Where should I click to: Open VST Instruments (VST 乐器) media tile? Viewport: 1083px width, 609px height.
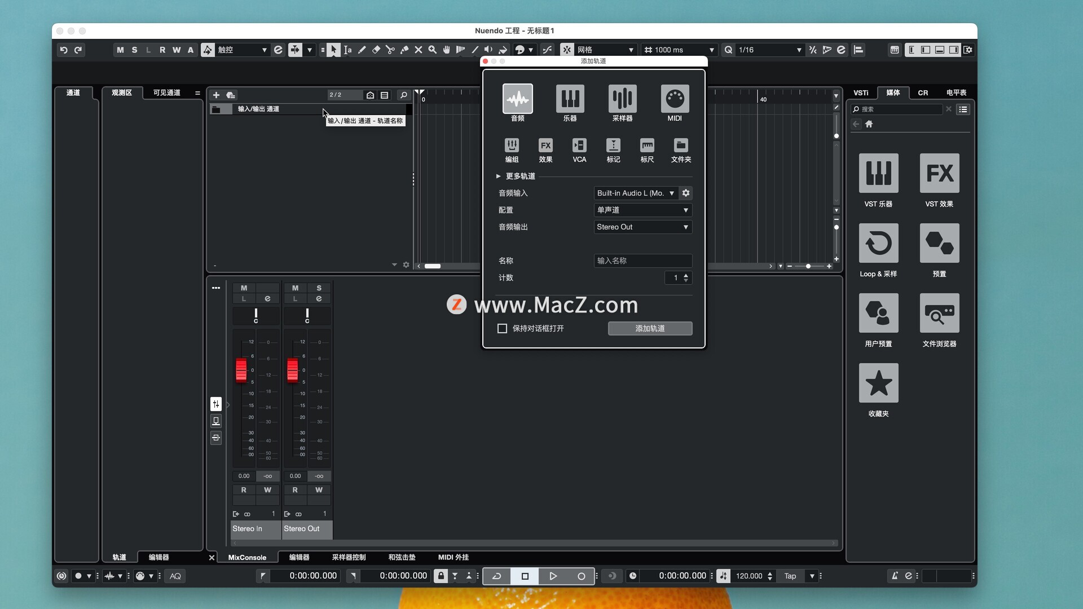[878, 173]
